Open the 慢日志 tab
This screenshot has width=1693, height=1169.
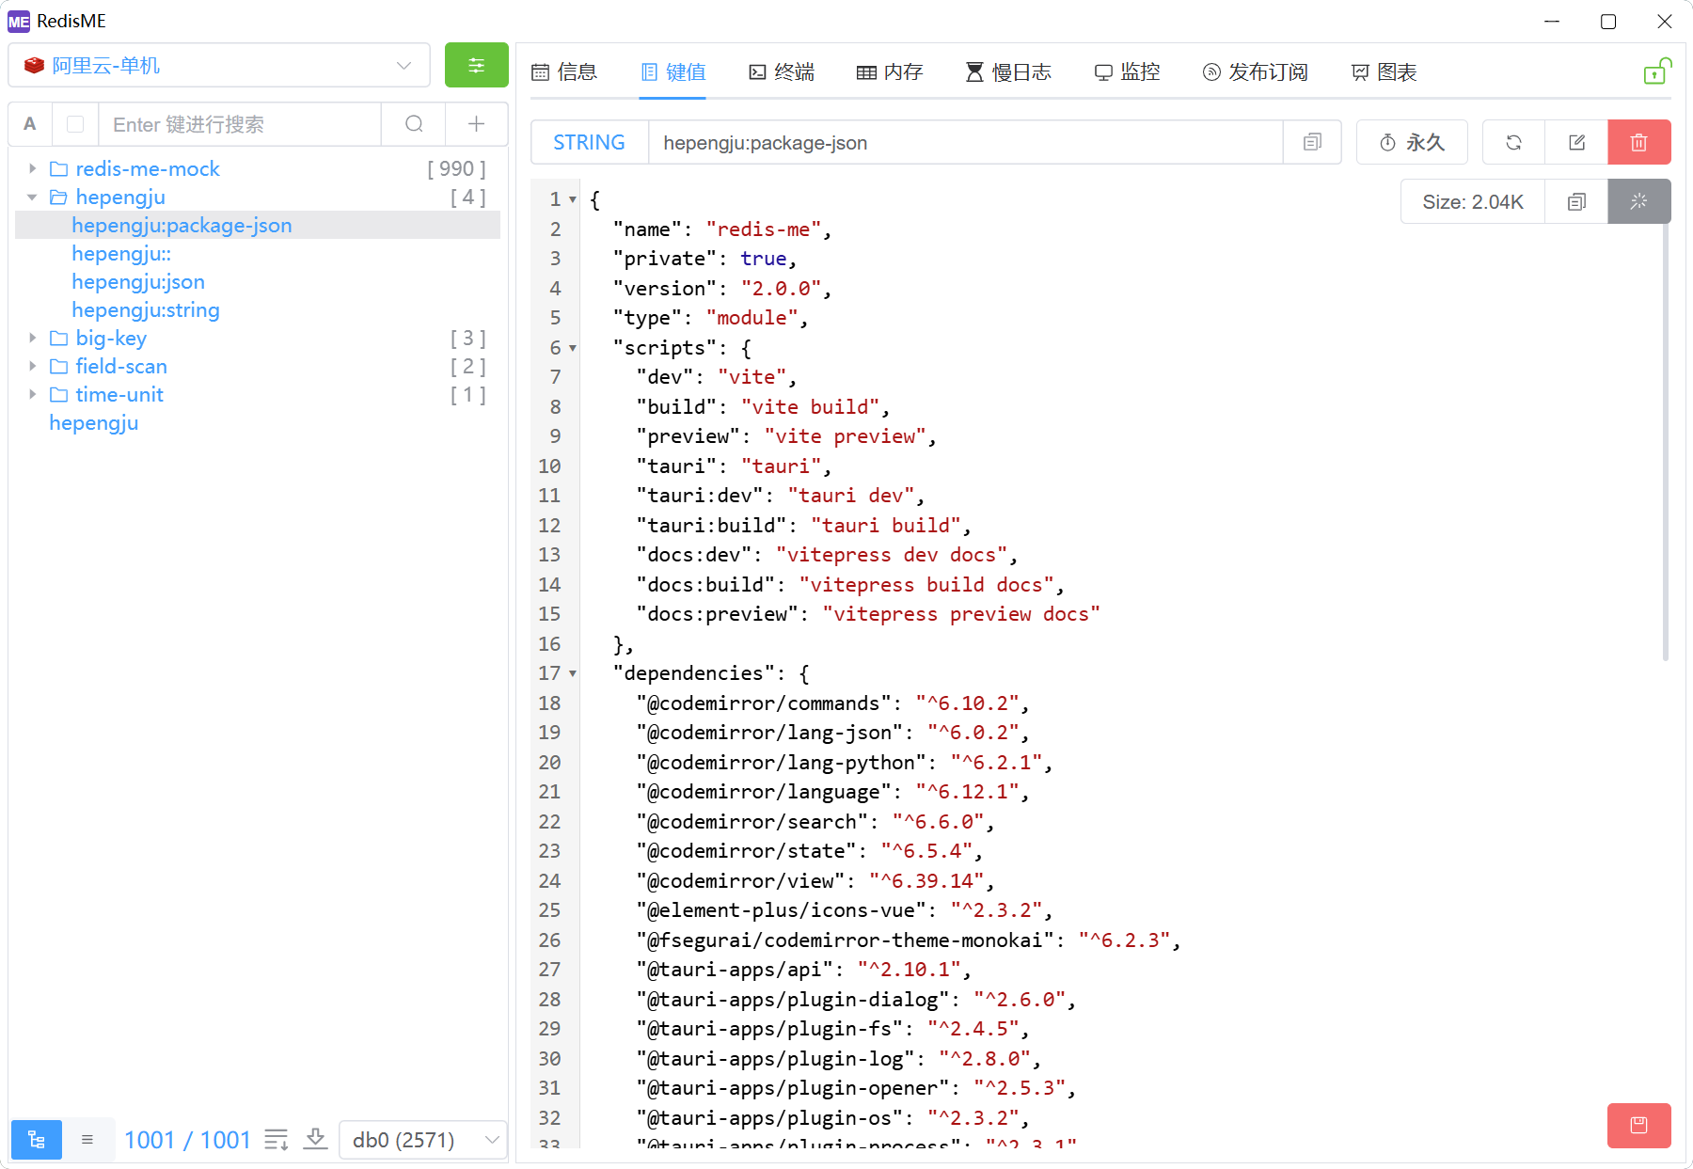pyautogui.click(x=1008, y=72)
